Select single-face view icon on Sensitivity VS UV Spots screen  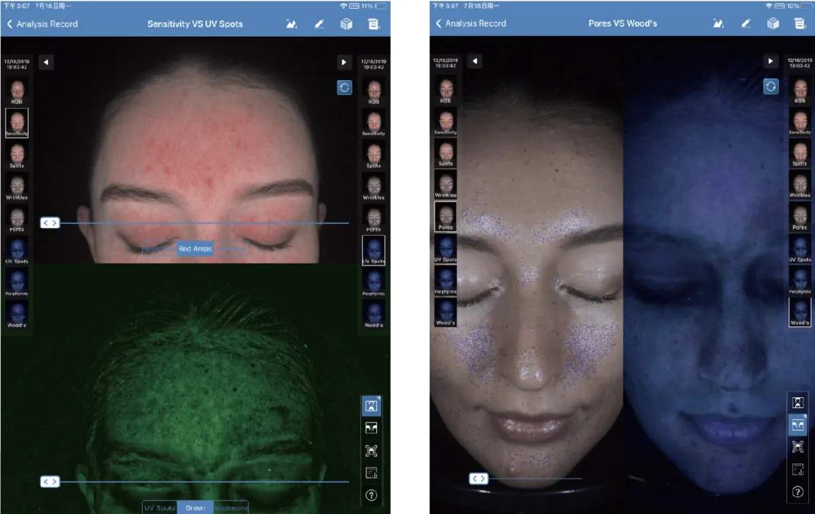tap(371, 406)
